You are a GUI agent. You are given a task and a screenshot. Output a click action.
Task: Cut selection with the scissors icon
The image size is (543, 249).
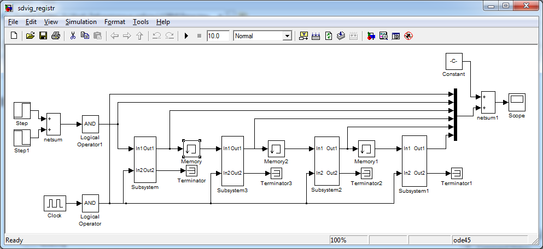(x=73, y=35)
